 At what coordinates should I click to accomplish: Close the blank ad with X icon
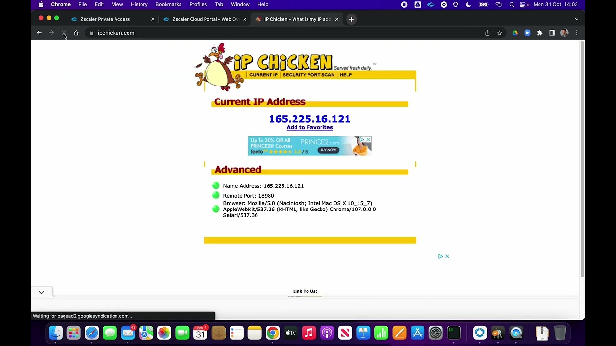(447, 256)
